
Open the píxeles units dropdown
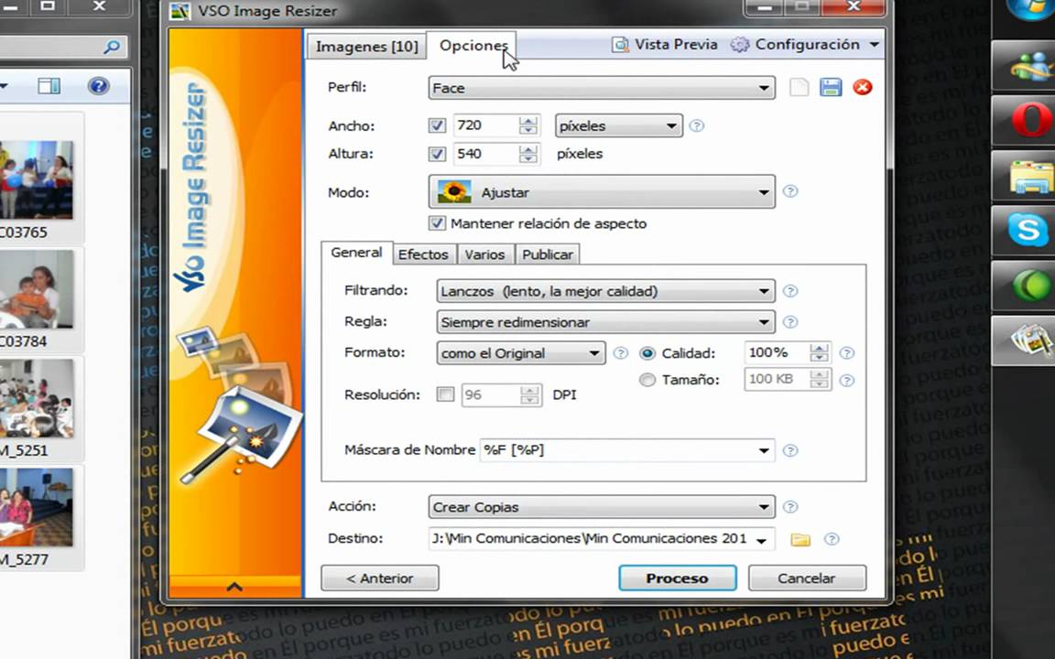pos(619,125)
